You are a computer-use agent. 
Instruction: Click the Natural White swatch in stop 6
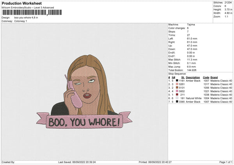coord(177,98)
